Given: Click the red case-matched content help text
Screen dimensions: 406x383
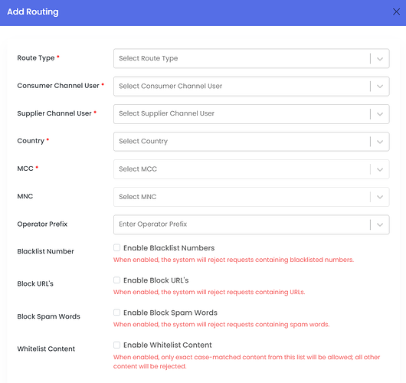Looking at the screenshot, I should pos(247,362).
